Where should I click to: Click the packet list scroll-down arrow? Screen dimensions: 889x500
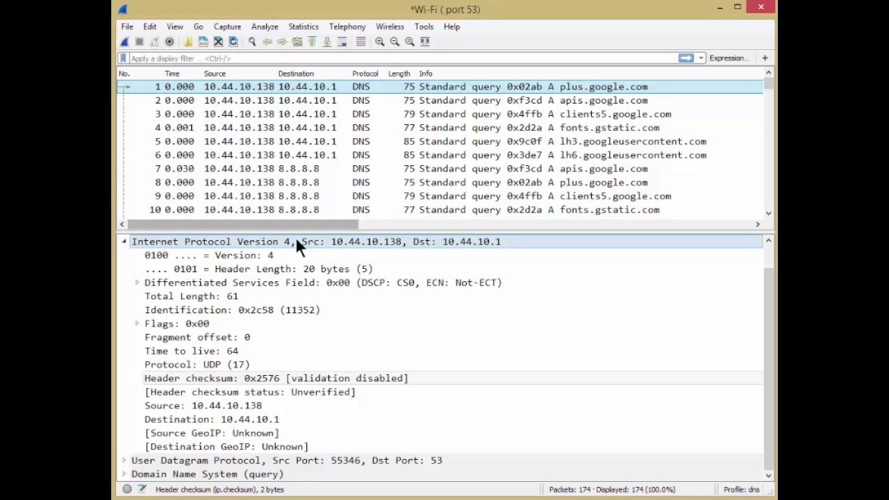point(768,213)
